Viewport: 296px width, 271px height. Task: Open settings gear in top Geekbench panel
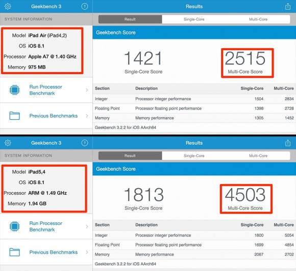pos(8,7)
